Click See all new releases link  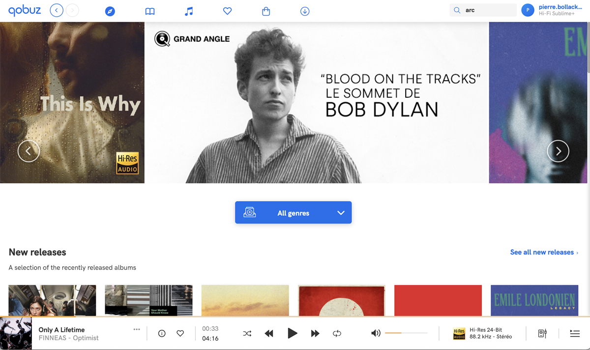(544, 252)
